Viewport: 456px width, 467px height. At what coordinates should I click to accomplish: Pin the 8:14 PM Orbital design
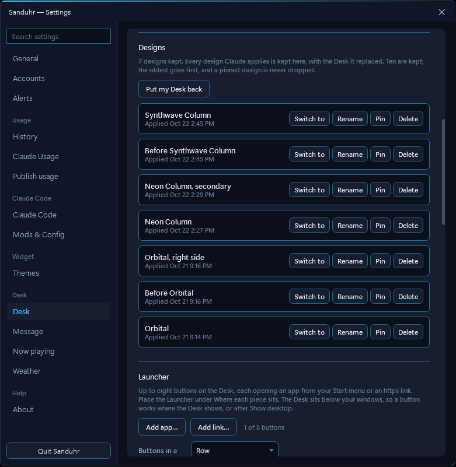tap(380, 332)
